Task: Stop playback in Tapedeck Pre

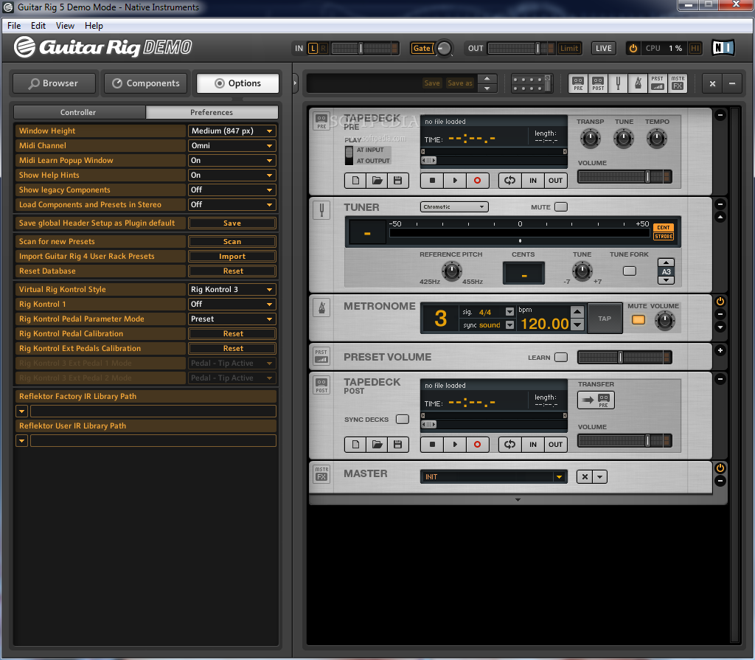Action: [432, 181]
